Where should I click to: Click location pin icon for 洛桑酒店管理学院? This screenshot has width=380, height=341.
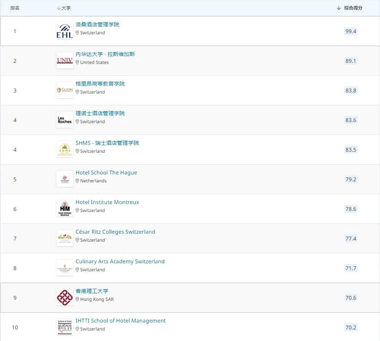(x=77, y=32)
